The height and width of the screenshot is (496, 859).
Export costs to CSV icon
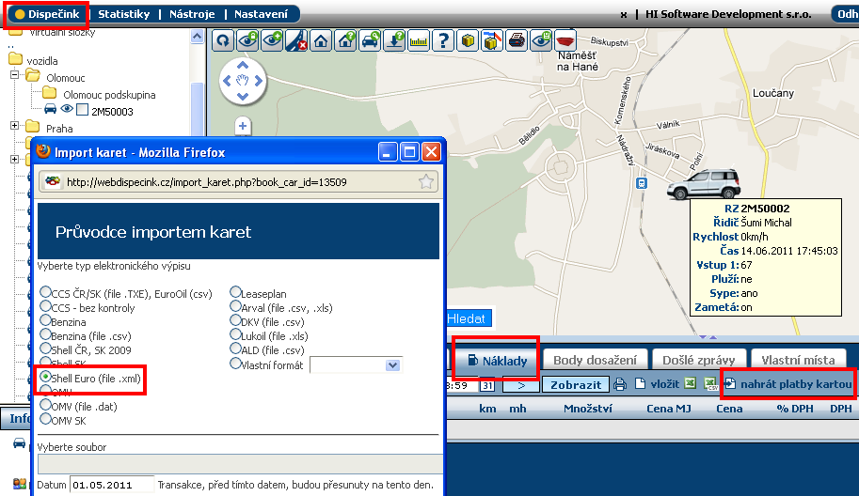pos(710,384)
